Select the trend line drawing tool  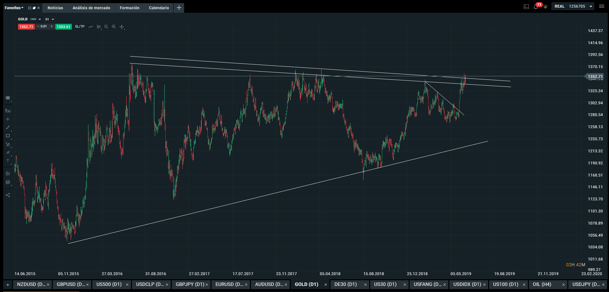click(8, 127)
